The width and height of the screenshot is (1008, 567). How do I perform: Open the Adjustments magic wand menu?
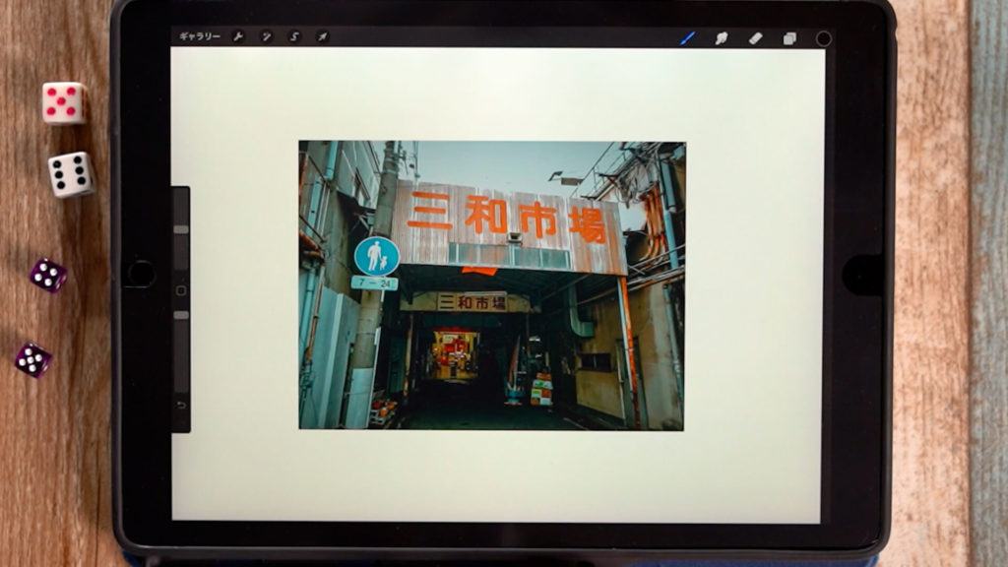pyautogui.click(x=266, y=36)
